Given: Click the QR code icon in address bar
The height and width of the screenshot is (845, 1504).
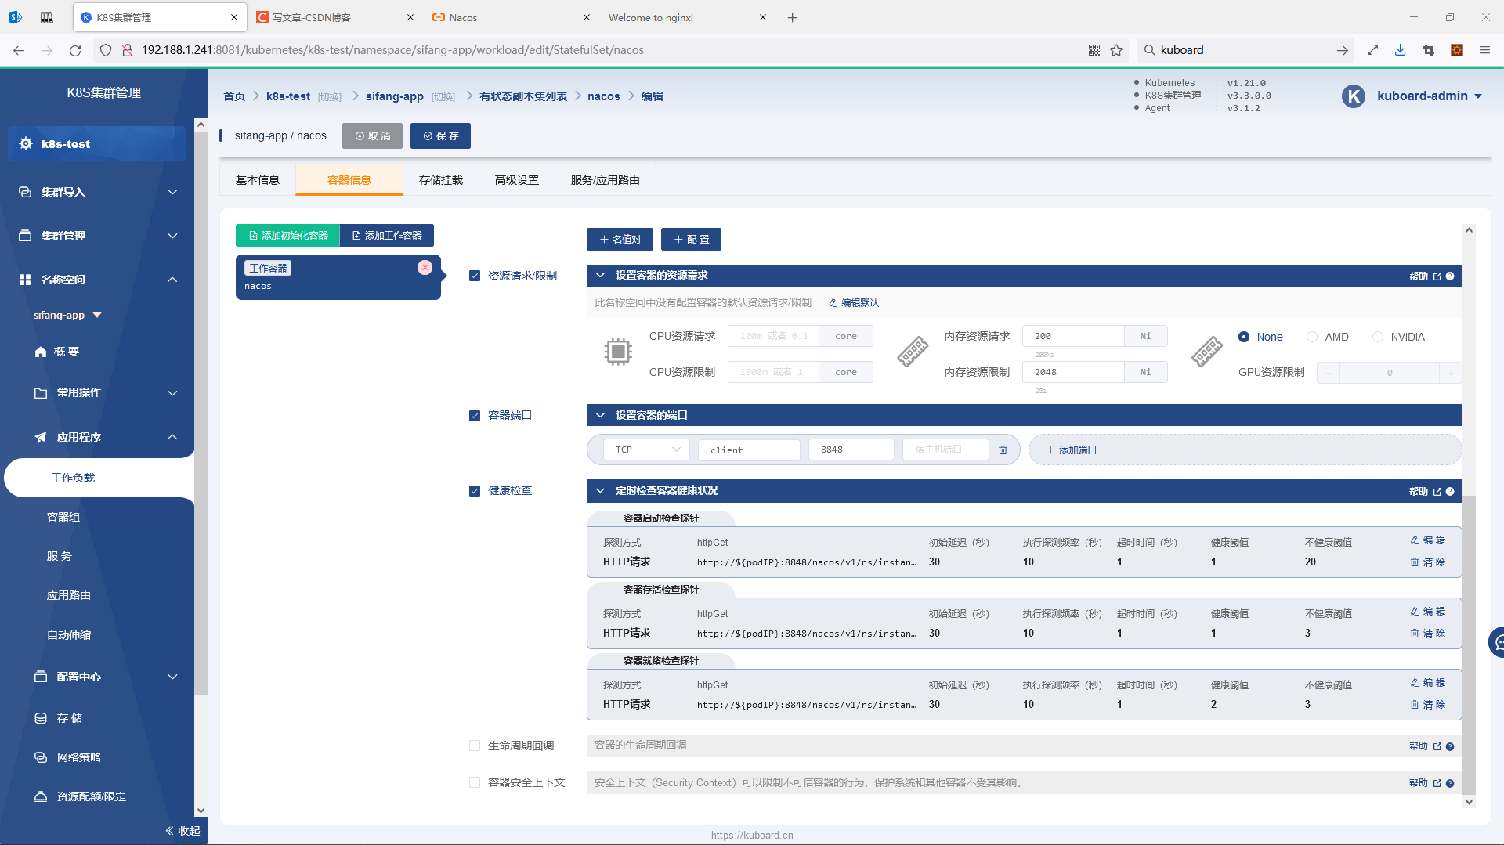Looking at the screenshot, I should pyautogui.click(x=1094, y=50).
